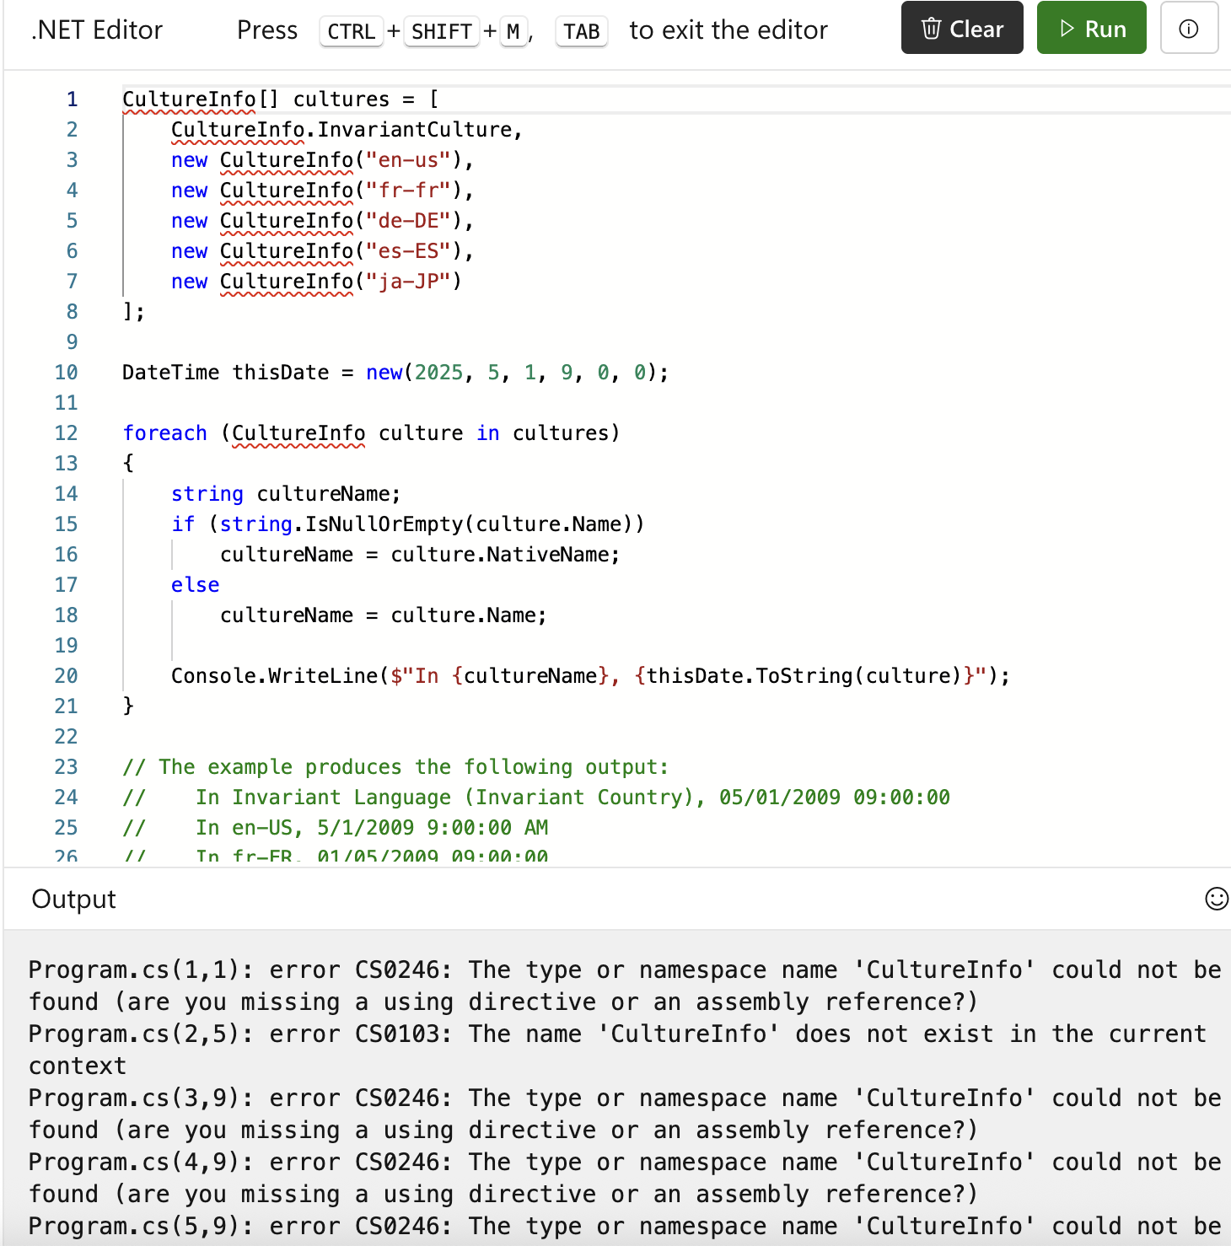The width and height of the screenshot is (1231, 1246).
Task: Click the CTRL key badge
Action: [x=351, y=31]
